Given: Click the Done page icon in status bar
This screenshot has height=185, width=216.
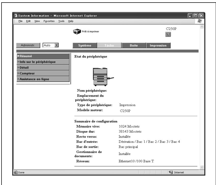Looking at the screenshot, I should click(16, 172).
